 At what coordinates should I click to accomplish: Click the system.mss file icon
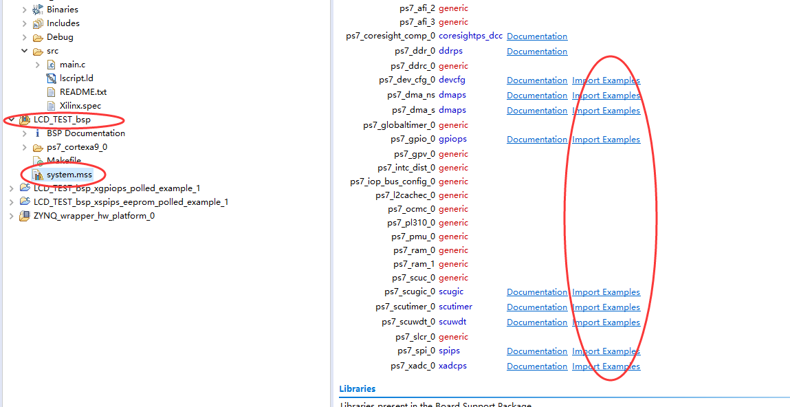38,175
